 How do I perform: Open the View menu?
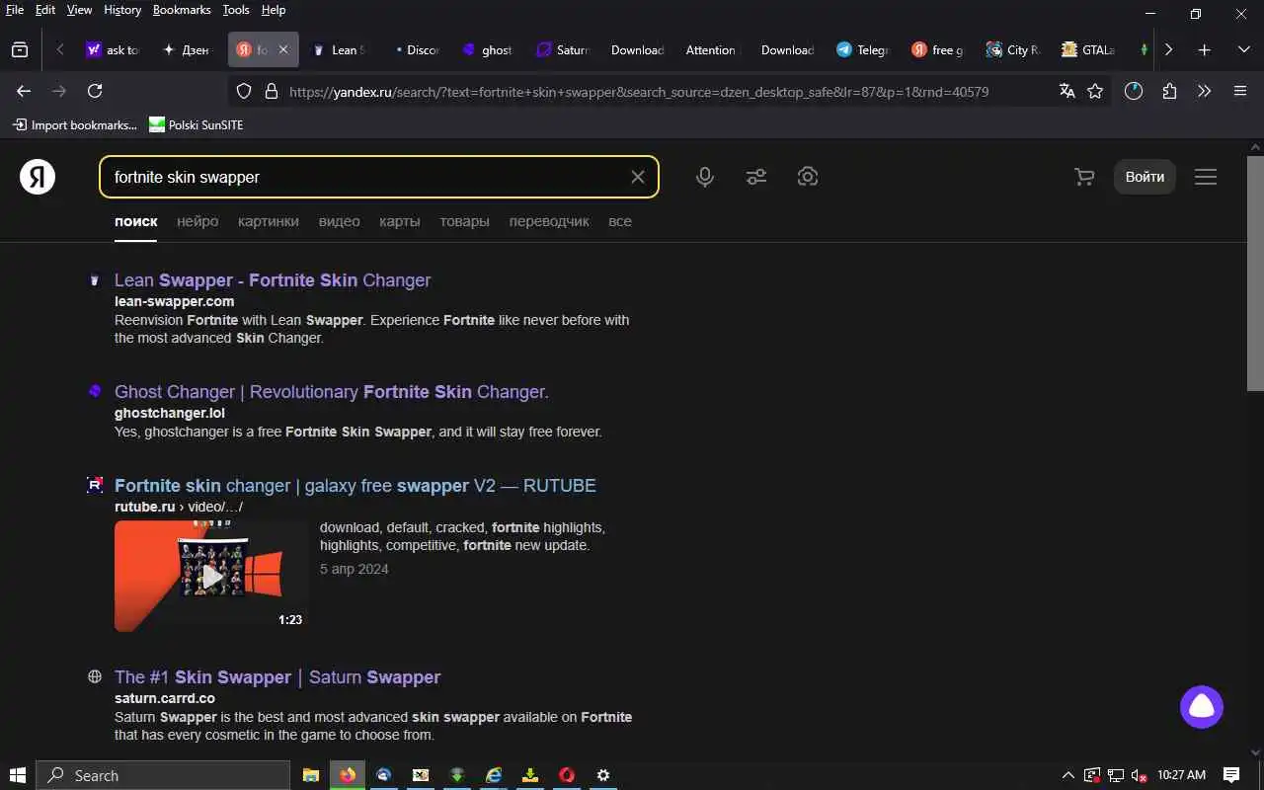pyautogui.click(x=79, y=10)
